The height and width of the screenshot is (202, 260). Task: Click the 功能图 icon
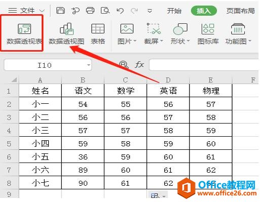238,29
